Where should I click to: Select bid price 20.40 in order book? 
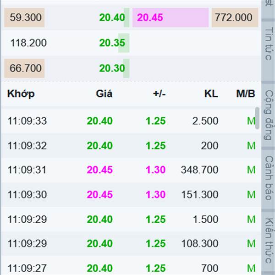pos(112,17)
